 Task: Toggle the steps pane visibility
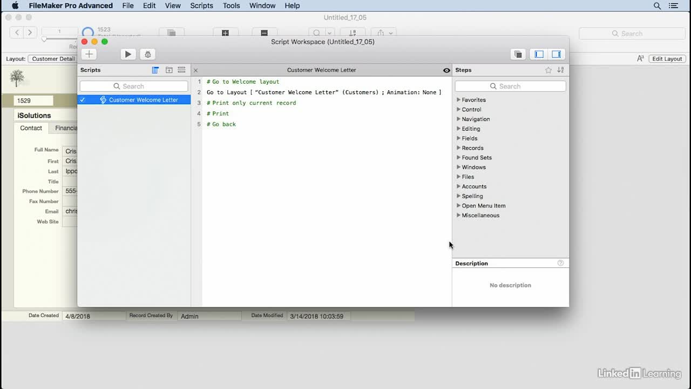[556, 54]
